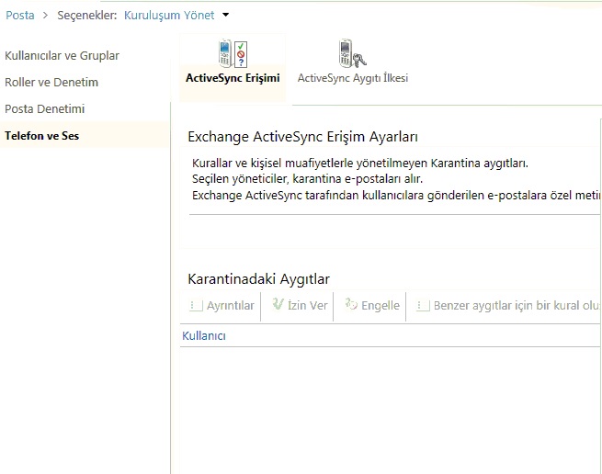Open the ActiveSync Aygıtı İlkesi keys icon

point(352,53)
